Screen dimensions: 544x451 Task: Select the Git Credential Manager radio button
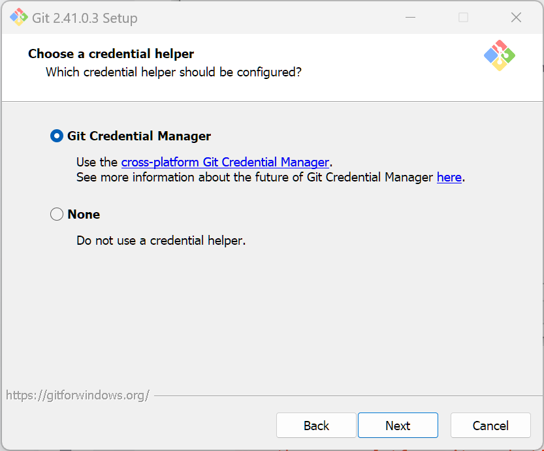point(57,136)
